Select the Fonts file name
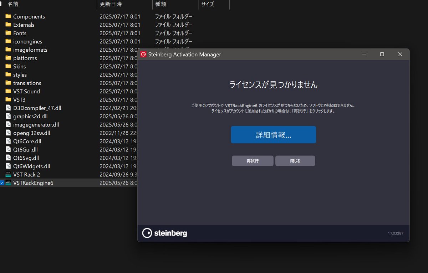The height and width of the screenshot is (273, 428). pyautogui.click(x=20, y=33)
